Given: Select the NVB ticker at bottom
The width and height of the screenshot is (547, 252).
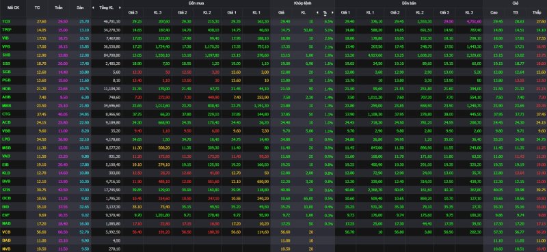Looking at the screenshot, I should pyautogui.click(x=5, y=249).
